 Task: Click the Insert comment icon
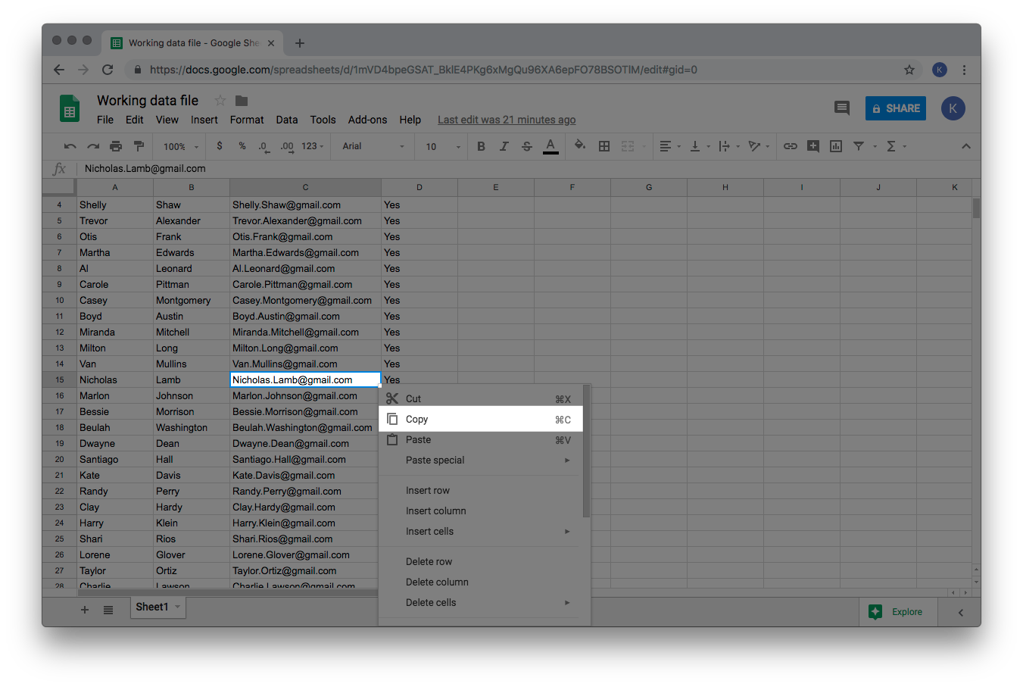[813, 146]
